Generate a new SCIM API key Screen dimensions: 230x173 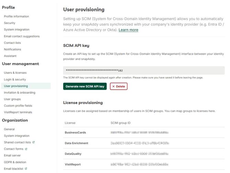pos(85,86)
